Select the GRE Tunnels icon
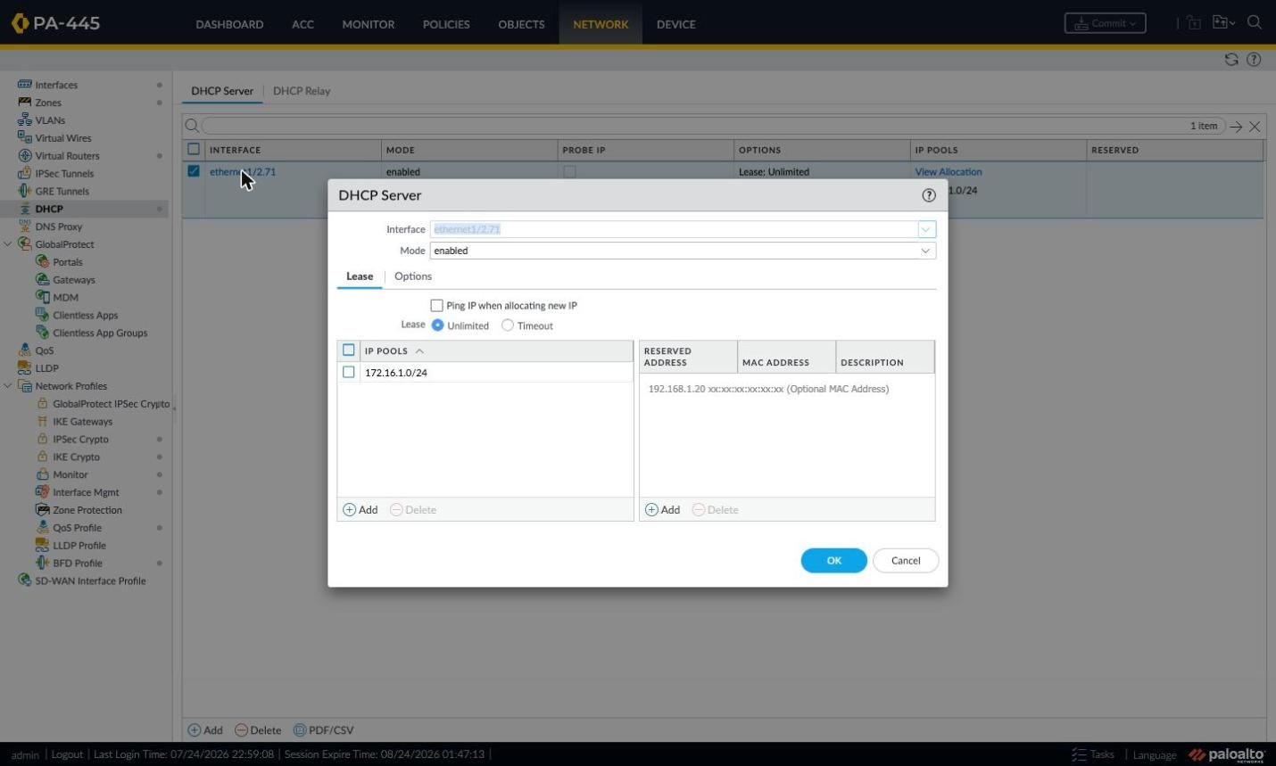The height and width of the screenshot is (766, 1276). (x=25, y=191)
